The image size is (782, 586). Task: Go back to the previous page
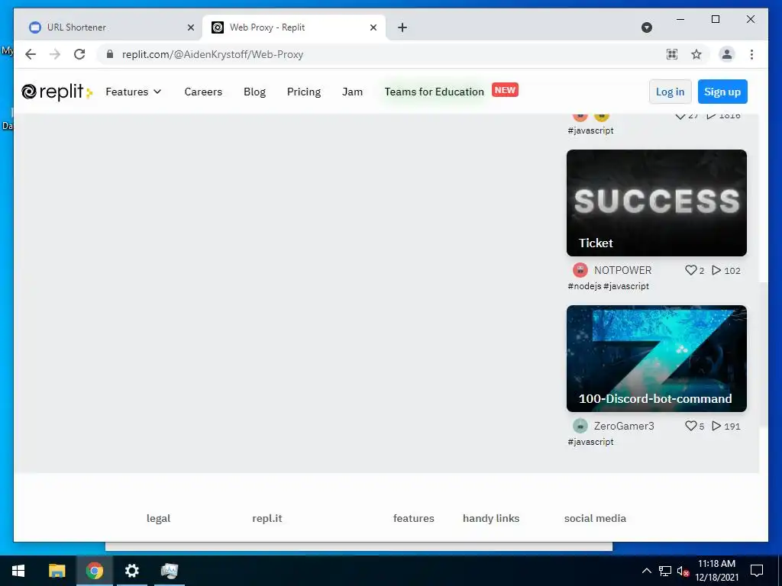pos(31,54)
